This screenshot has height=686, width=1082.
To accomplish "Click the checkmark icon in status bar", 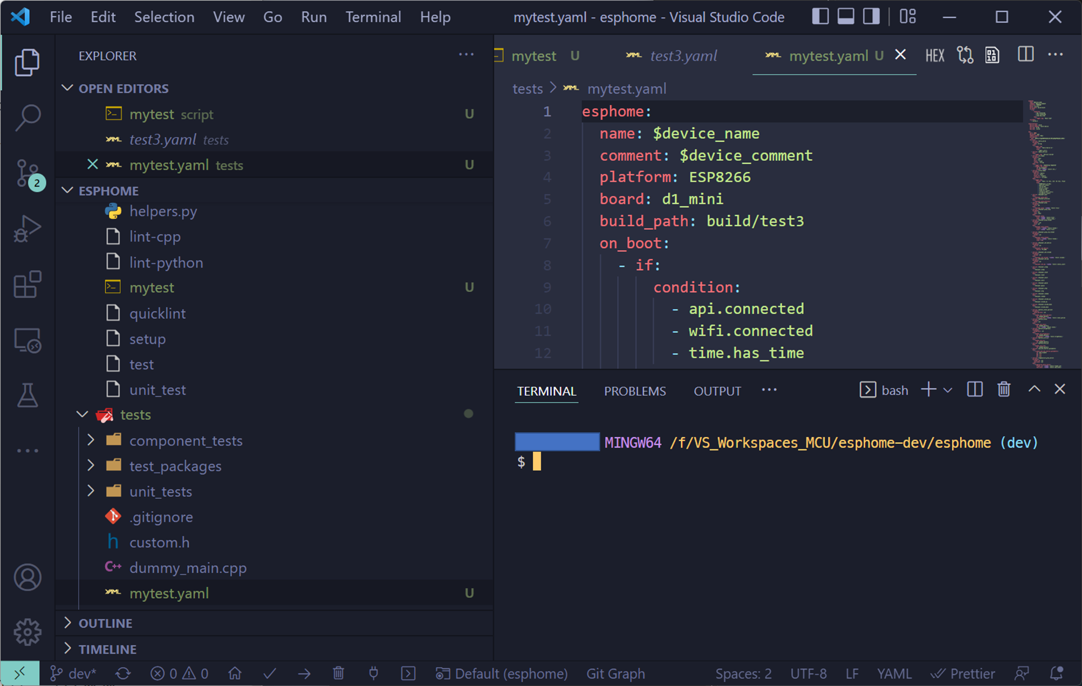I will pos(270,673).
